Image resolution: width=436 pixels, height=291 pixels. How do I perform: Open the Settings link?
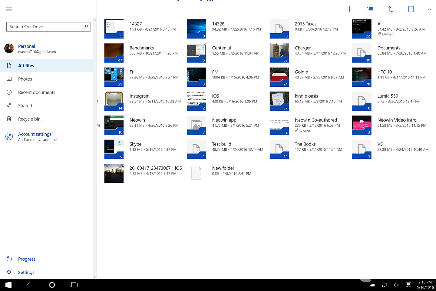click(x=26, y=273)
